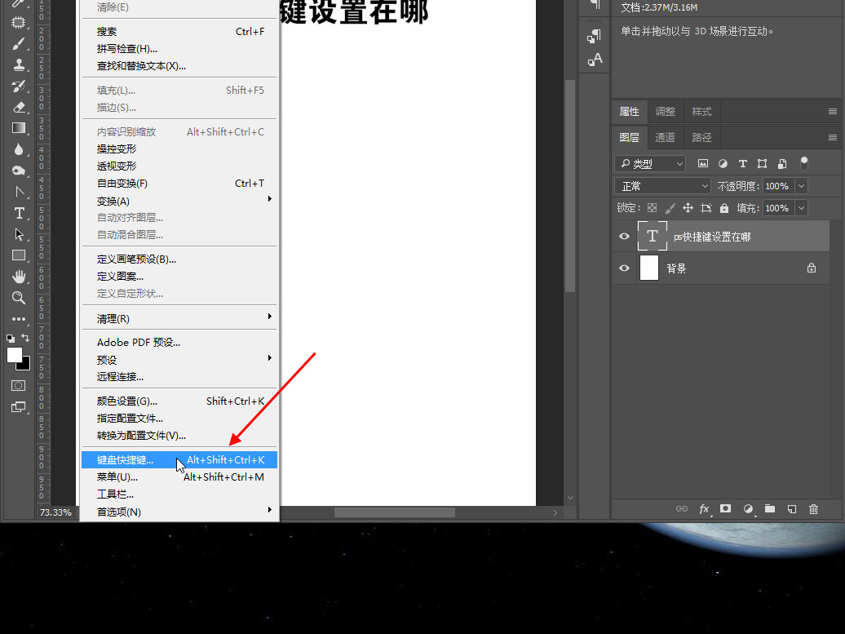Image resolution: width=845 pixels, height=634 pixels.
Task: Expand the 首选项(N) submenu
Action: (x=179, y=512)
